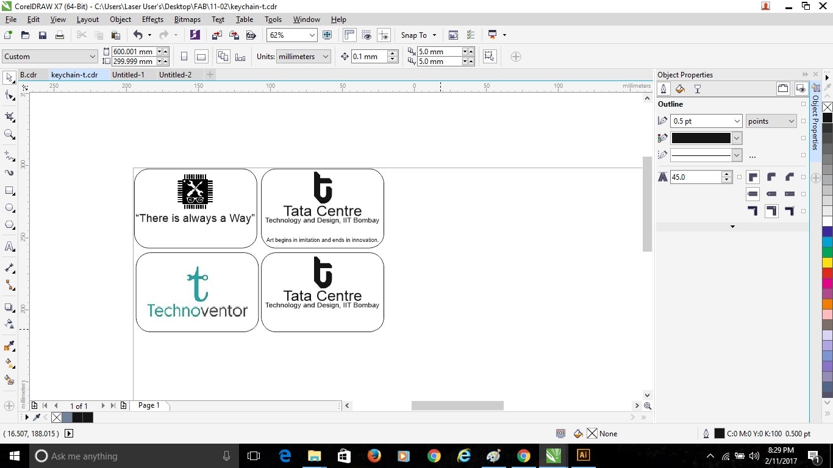Select the Crop tool in toolbox
The height and width of the screenshot is (468, 833).
(9, 116)
